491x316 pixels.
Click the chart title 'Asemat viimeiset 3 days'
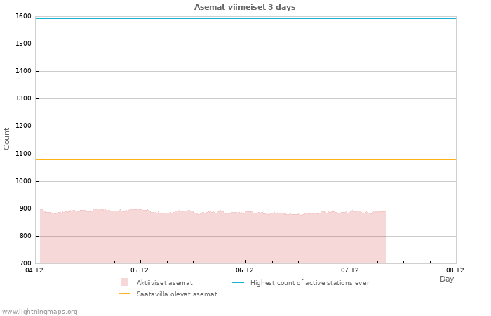point(245,7)
